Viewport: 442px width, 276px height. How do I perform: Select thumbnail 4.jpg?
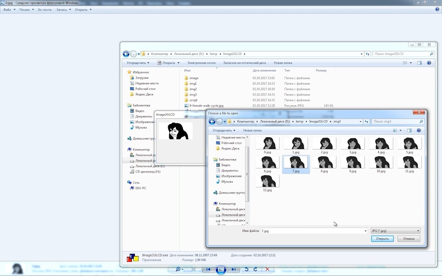tap(381, 145)
